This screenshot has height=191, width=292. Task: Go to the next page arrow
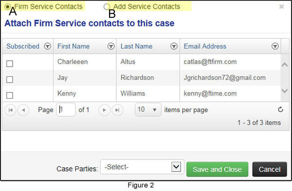[105, 110]
